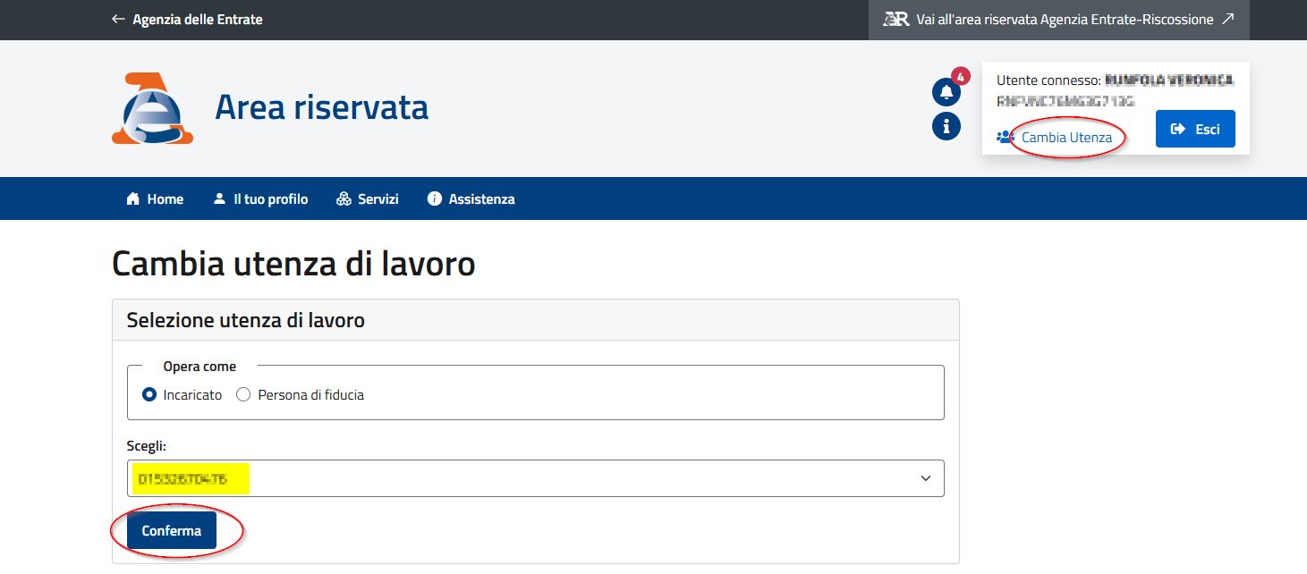This screenshot has width=1307, height=574.
Task: Click the Scegli: field label
Action: [x=147, y=445]
